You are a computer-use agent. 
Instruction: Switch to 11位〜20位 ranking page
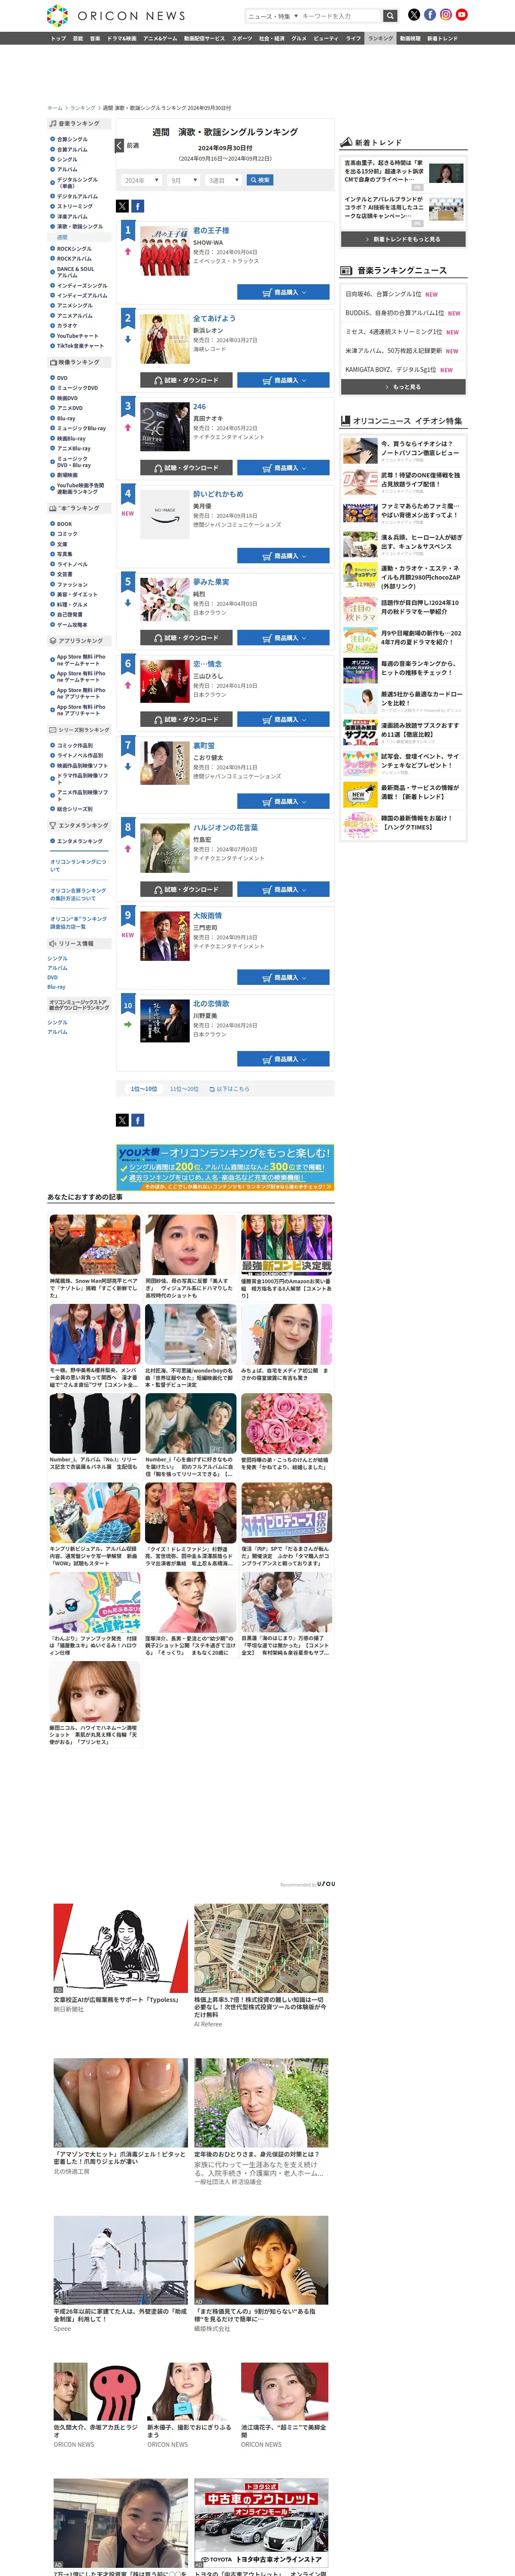[x=184, y=1089]
